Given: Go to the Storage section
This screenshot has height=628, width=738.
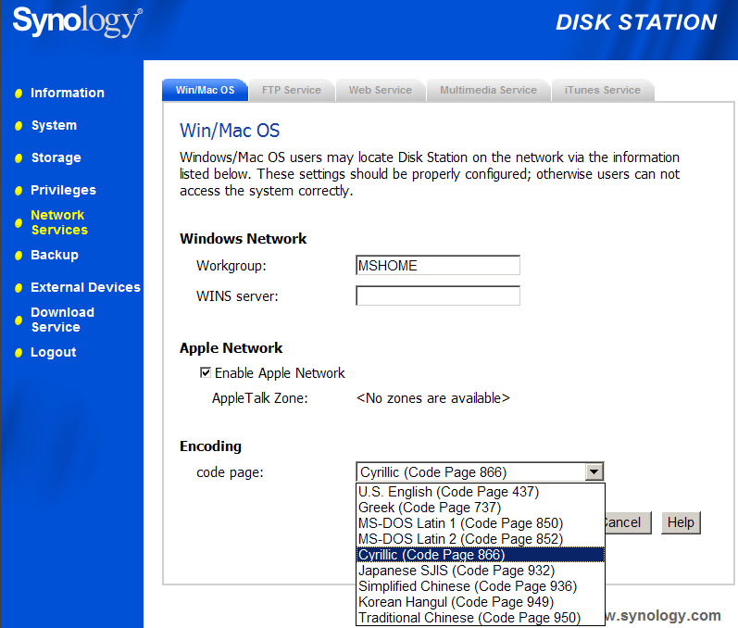Looking at the screenshot, I should (x=56, y=157).
